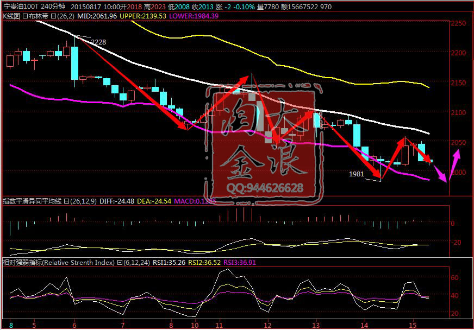Select date 15 on the time axis

(413, 325)
